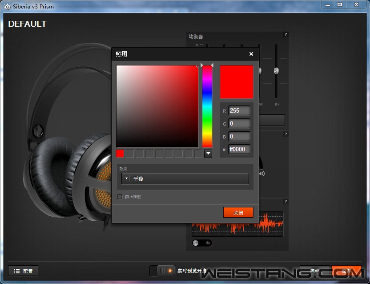370x284 pixels.
Task: Expand the saved swatches dropdown arrow
Action: 208,154
